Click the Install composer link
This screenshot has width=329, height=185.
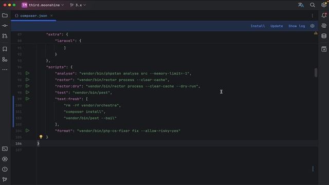[x=258, y=26]
